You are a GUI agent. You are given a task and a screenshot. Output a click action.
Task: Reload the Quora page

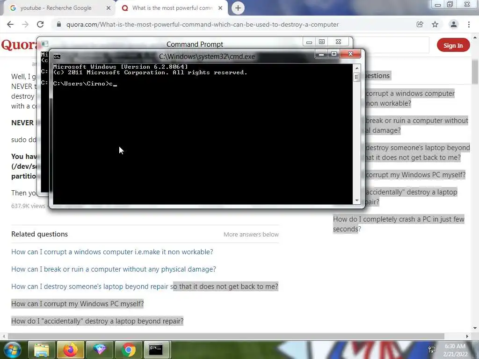[40, 24]
